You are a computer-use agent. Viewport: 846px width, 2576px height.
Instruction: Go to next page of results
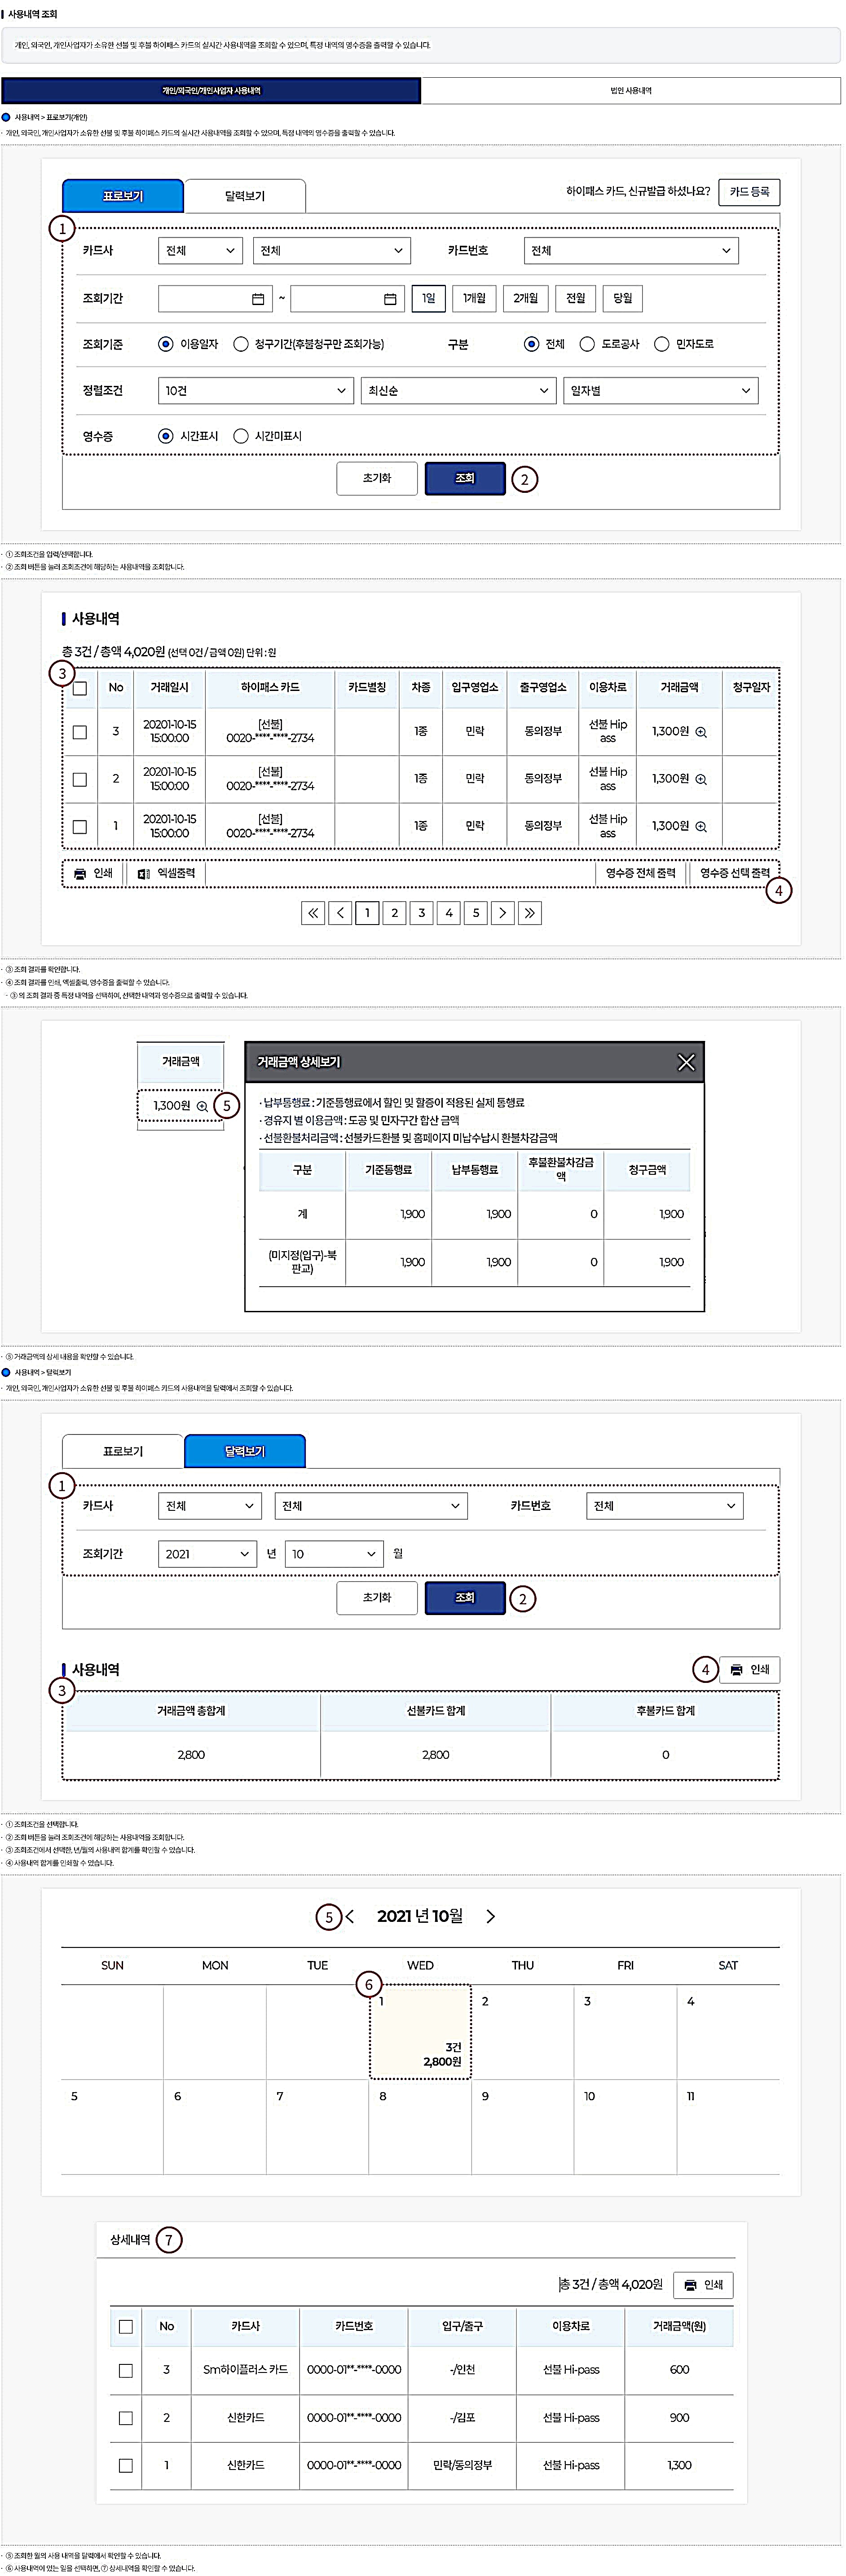coord(503,912)
